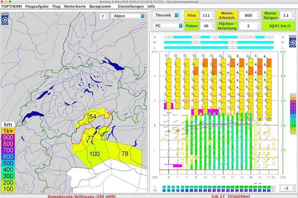298x198 pixels.
Task: Select the 300 km legend swatch
Action: pos(8,176)
